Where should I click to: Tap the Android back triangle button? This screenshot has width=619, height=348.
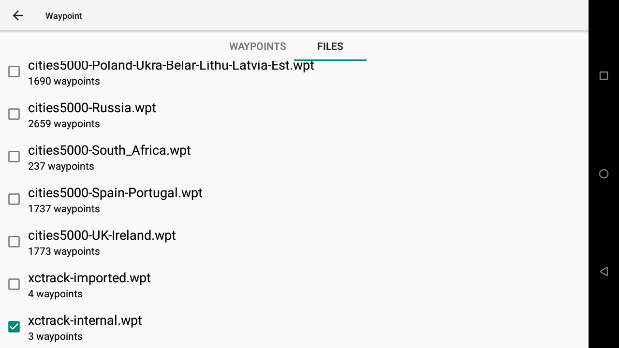[x=604, y=271]
